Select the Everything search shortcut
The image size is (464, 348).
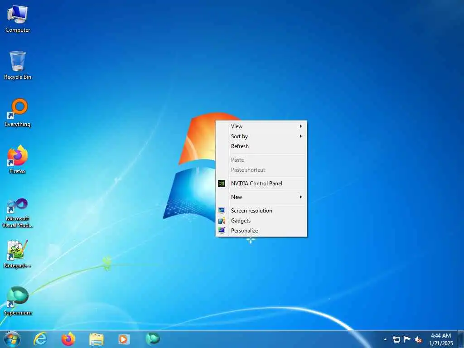click(18, 113)
